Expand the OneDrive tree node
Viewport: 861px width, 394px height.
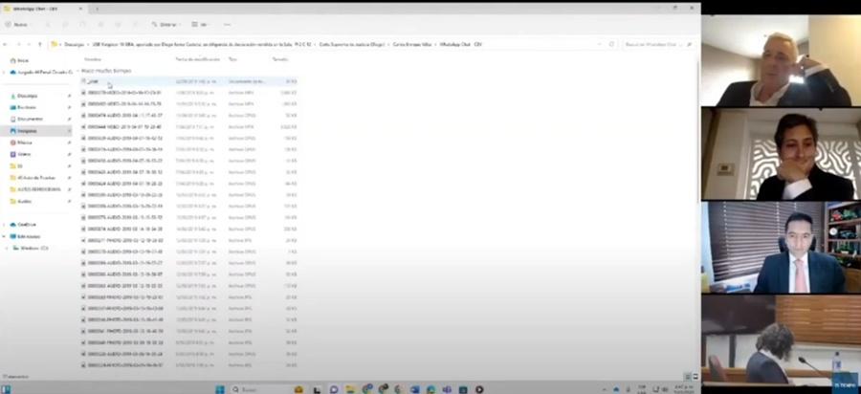pos(4,224)
